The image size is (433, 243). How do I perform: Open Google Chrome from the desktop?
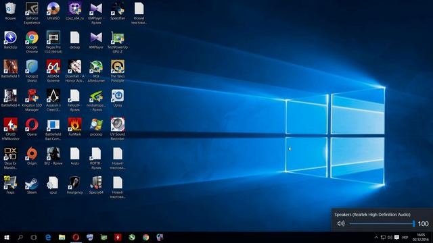point(32,42)
